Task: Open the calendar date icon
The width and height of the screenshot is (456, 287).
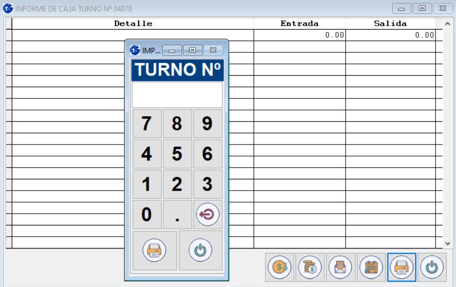Action: 371,267
